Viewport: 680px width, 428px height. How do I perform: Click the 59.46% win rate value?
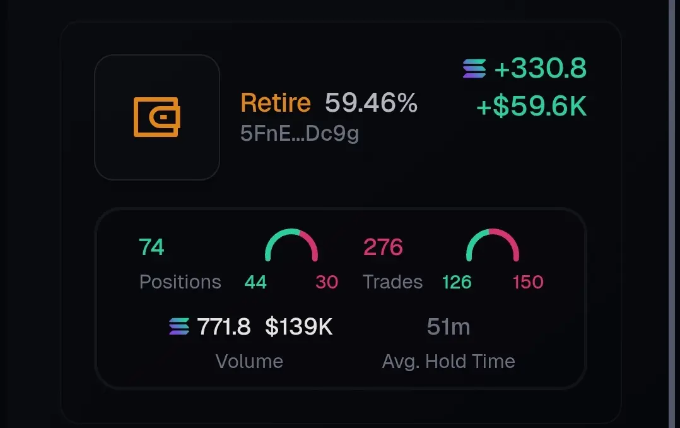tap(371, 103)
